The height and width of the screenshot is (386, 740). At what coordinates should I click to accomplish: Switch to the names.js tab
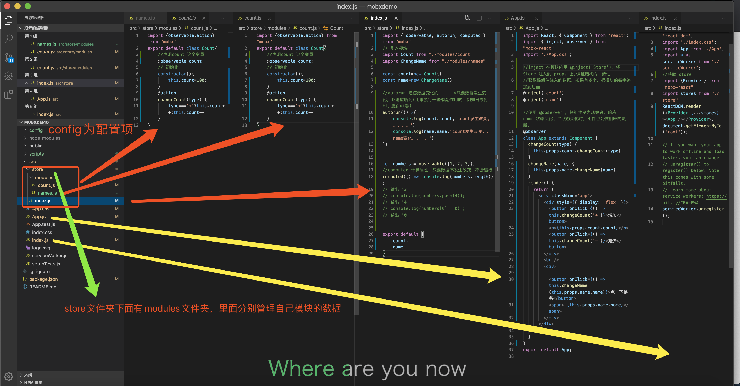click(x=145, y=18)
